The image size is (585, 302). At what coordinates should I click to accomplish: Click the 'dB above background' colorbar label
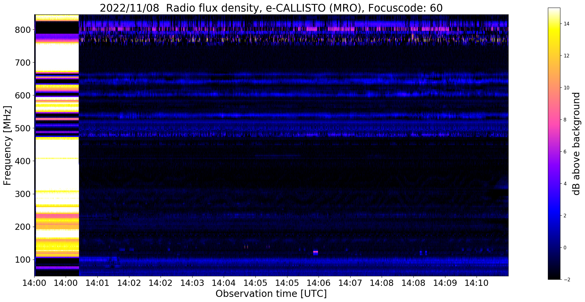point(577,144)
